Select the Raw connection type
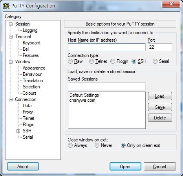The width and height of the screenshot is (183, 176). click(x=70, y=61)
